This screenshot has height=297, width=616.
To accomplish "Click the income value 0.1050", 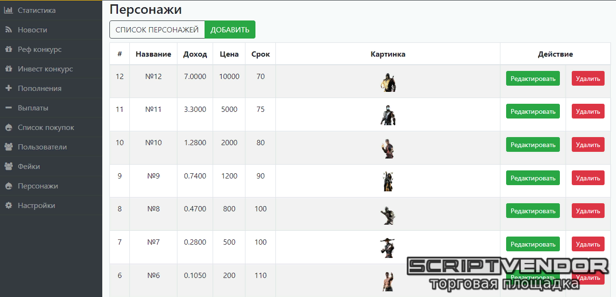I will [195, 275].
